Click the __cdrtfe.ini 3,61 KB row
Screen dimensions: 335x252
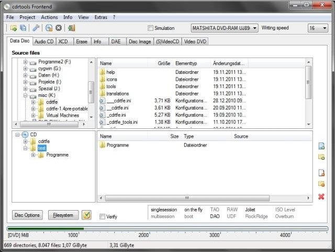coord(173,108)
